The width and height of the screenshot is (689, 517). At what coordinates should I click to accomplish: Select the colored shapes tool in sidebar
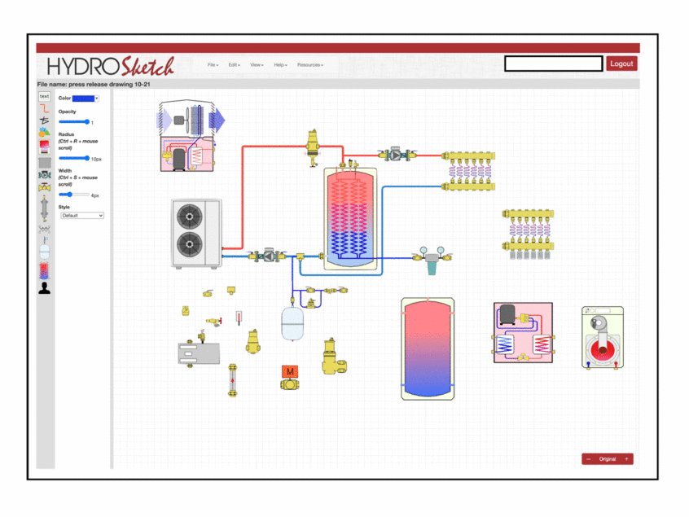pos(44,132)
